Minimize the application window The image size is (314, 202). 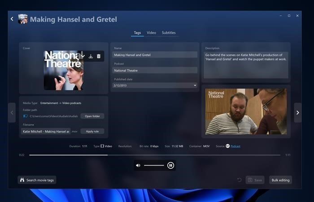click(x=281, y=16)
